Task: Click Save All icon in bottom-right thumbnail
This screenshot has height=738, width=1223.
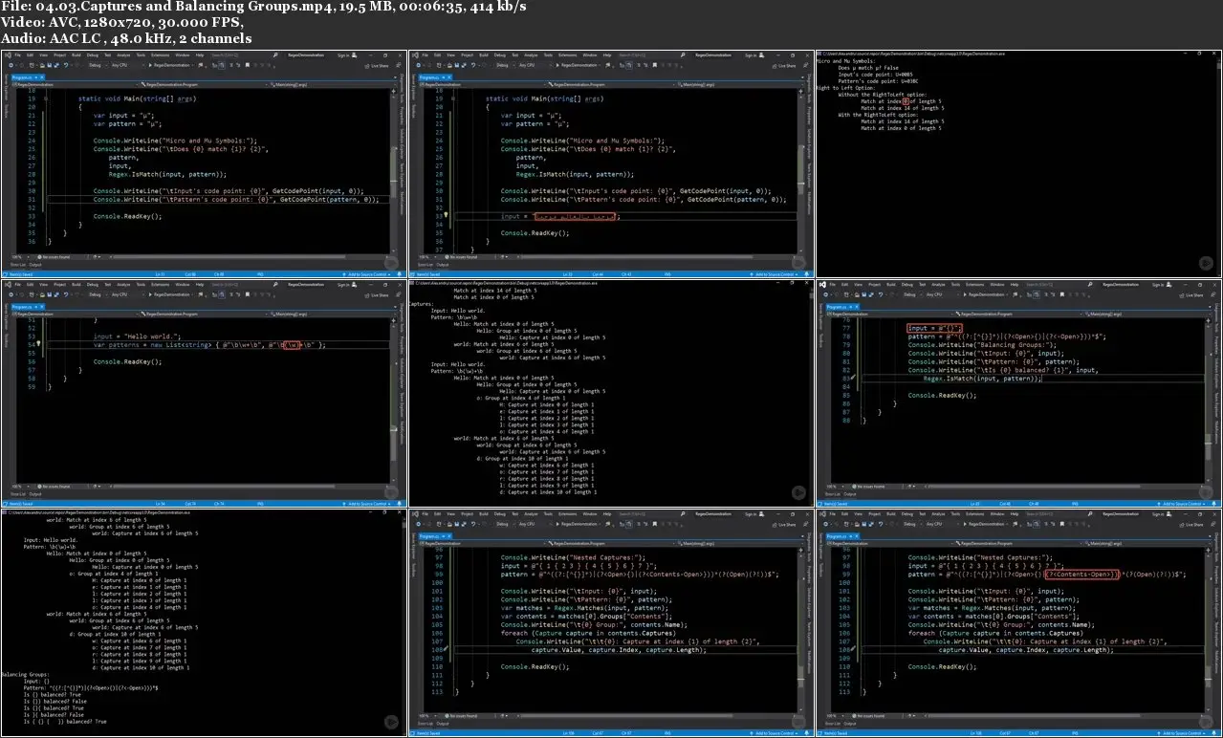Action: click(872, 525)
